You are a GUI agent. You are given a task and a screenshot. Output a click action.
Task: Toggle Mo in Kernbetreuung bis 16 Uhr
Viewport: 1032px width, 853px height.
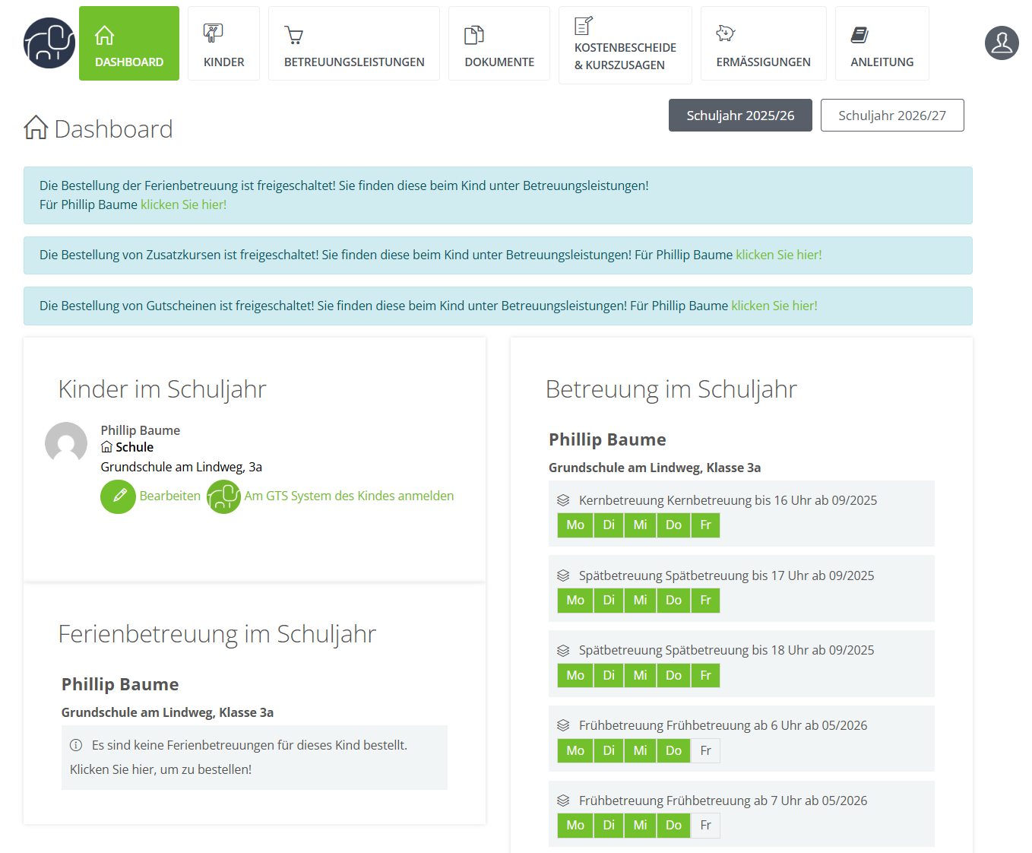point(575,525)
